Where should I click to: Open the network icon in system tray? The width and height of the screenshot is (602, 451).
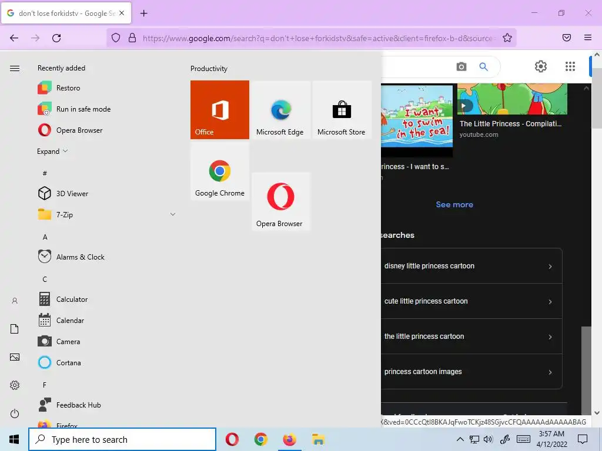[474, 439]
